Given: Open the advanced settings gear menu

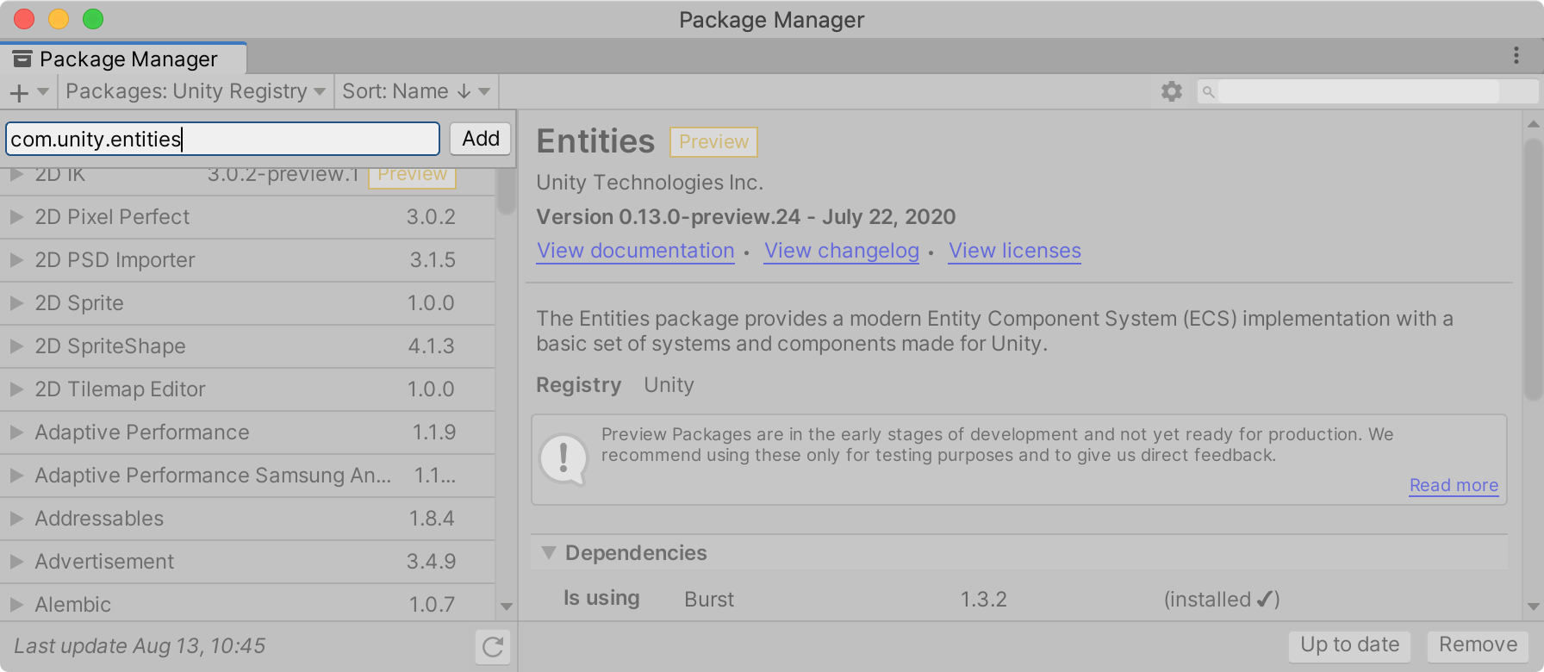Looking at the screenshot, I should coord(1171,91).
